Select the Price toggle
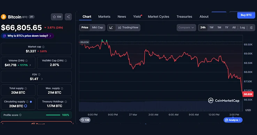257x135 pixels. click(85, 27)
